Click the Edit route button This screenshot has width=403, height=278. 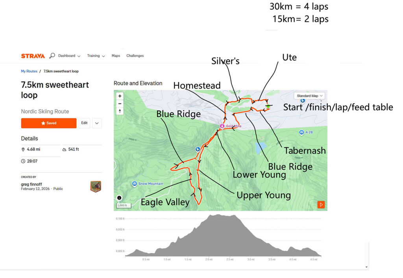[84, 123]
